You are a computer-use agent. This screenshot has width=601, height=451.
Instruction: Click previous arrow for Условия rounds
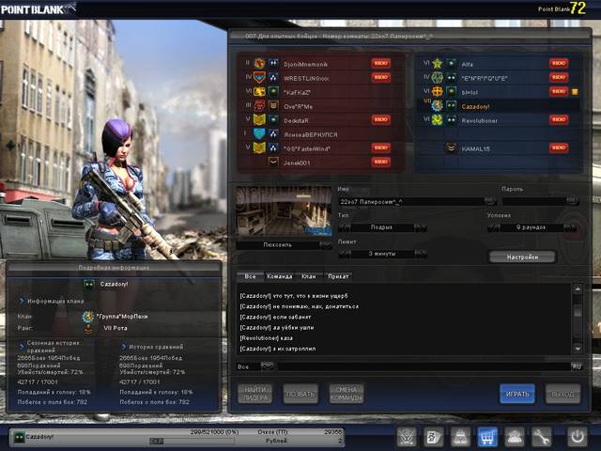coord(493,227)
